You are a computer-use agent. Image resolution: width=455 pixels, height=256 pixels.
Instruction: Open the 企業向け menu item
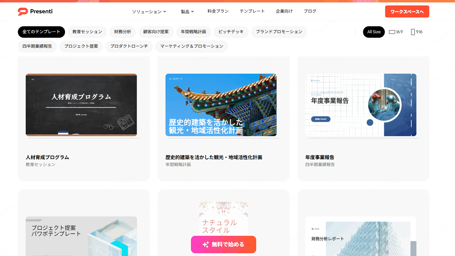[x=284, y=11]
